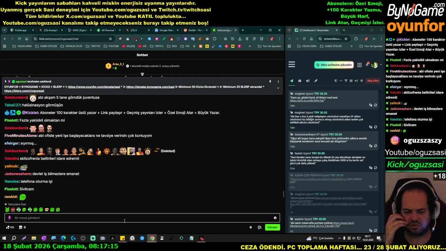Reload the Streamlabs dashboard page
This screenshot has width=446, height=251.
[304, 39]
